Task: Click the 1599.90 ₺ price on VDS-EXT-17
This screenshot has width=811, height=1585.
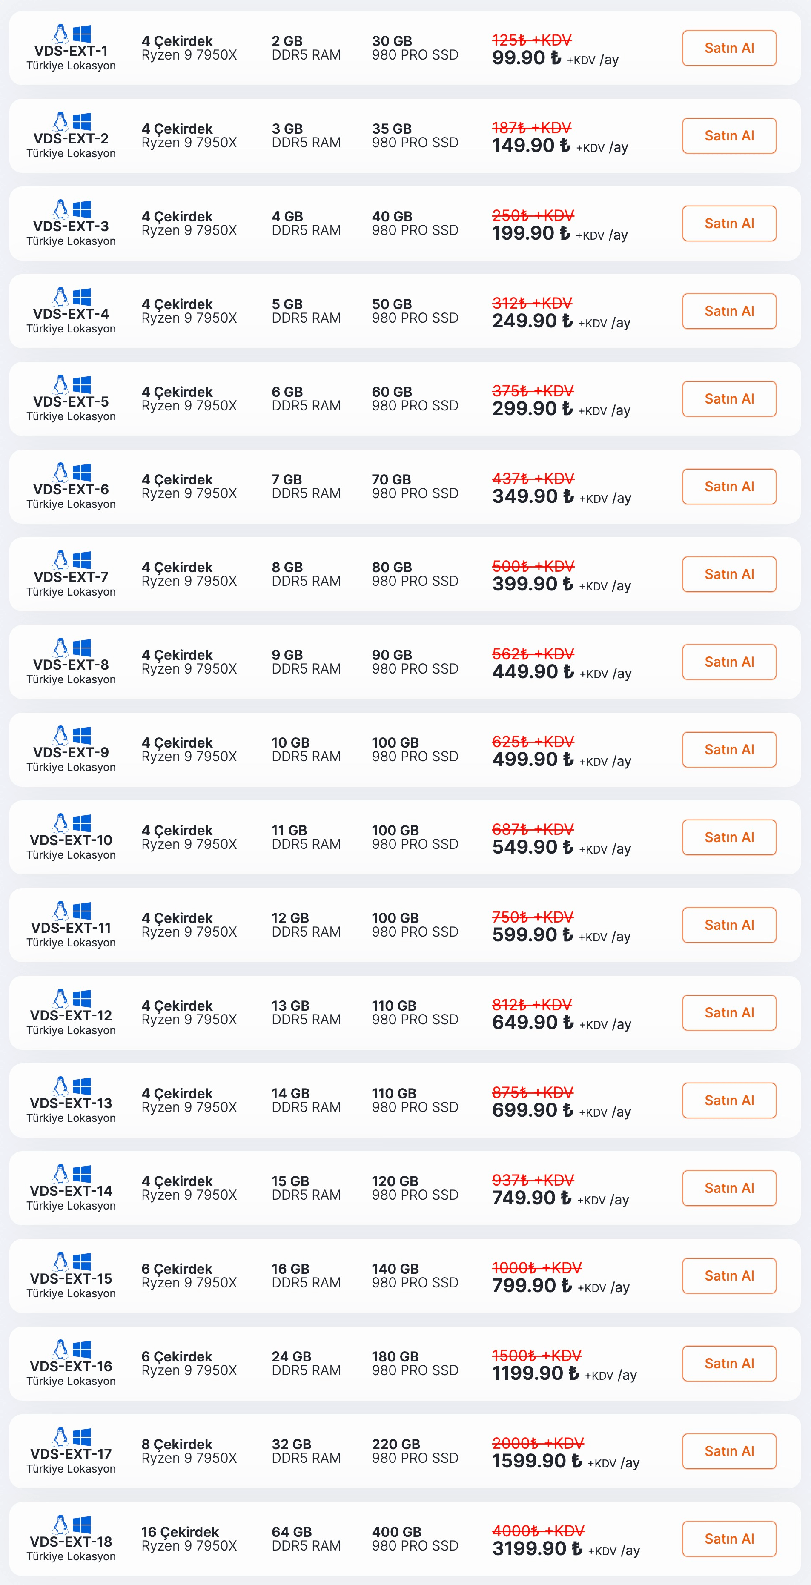Action: pyautogui.click(x=537, y=1461)
